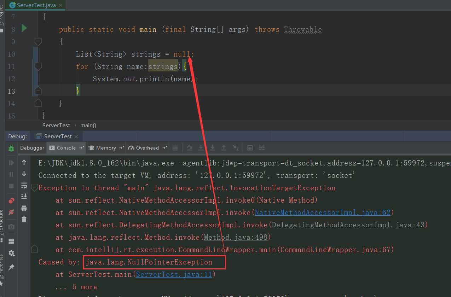Stop the ServerTest debug session

(11, 186)
